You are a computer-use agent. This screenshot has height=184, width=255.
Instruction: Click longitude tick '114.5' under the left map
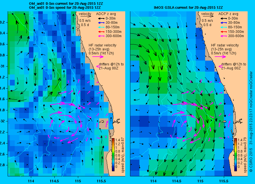[x=54, y=181]
